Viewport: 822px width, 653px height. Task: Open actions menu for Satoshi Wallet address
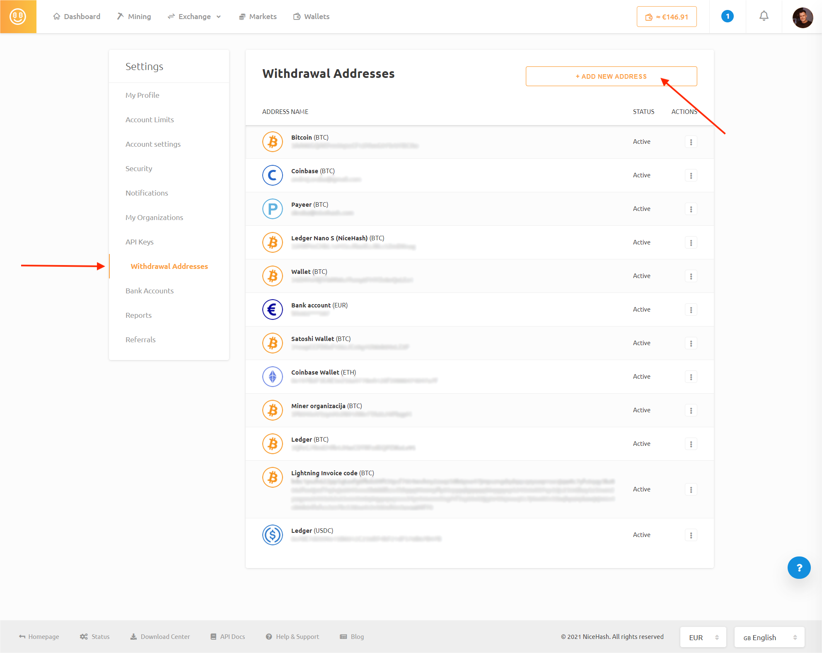coord(691,343)
